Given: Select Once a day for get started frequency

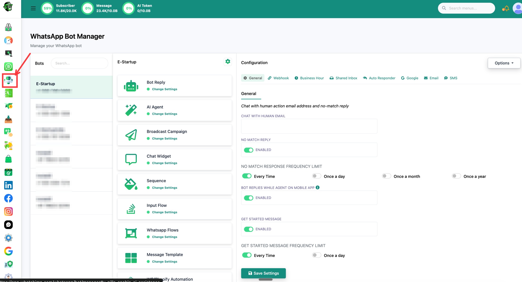Looking at the screenshot, I should tap(317, 255).
